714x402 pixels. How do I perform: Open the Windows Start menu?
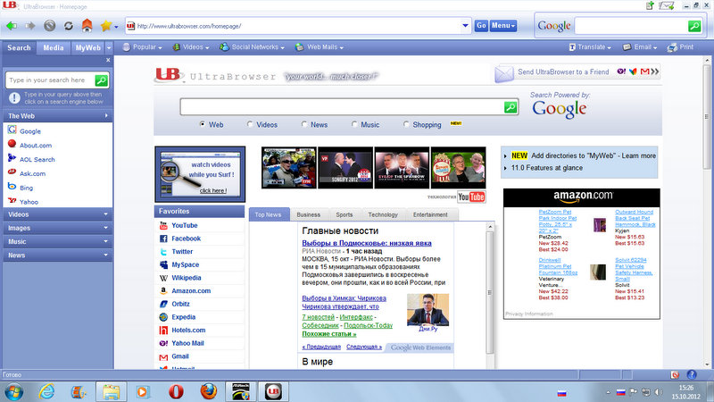[13, 392]
